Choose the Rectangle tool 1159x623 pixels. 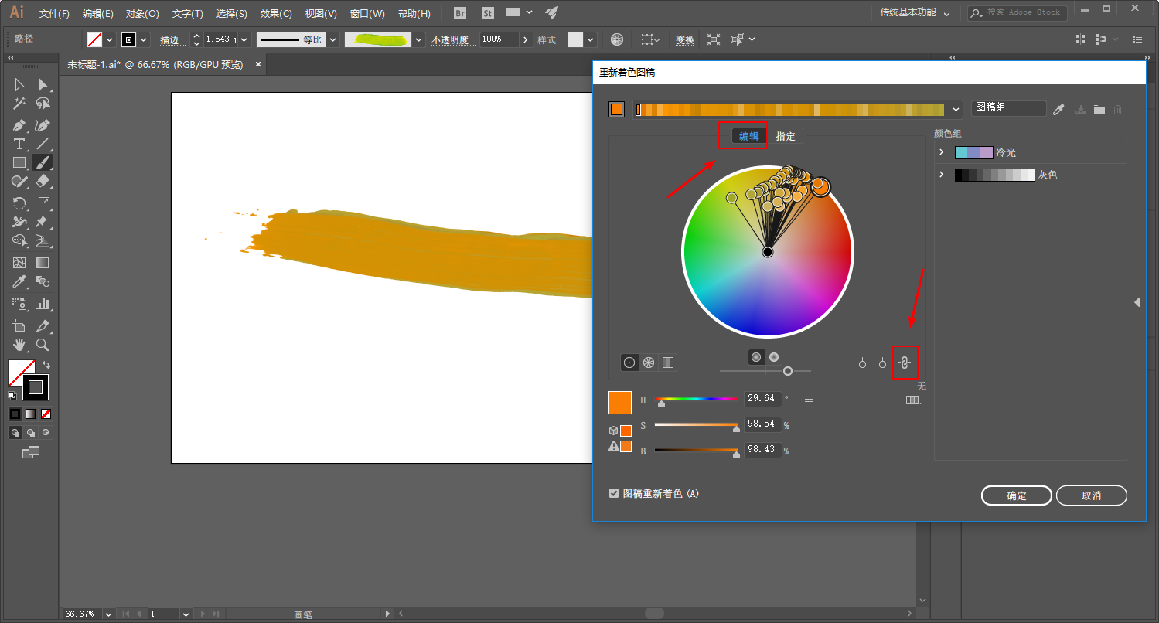(19, 162)
